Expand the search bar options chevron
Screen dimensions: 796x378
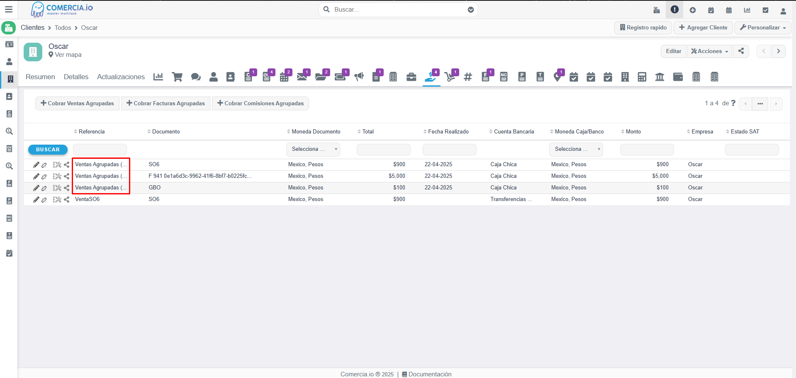pos(471,10)
